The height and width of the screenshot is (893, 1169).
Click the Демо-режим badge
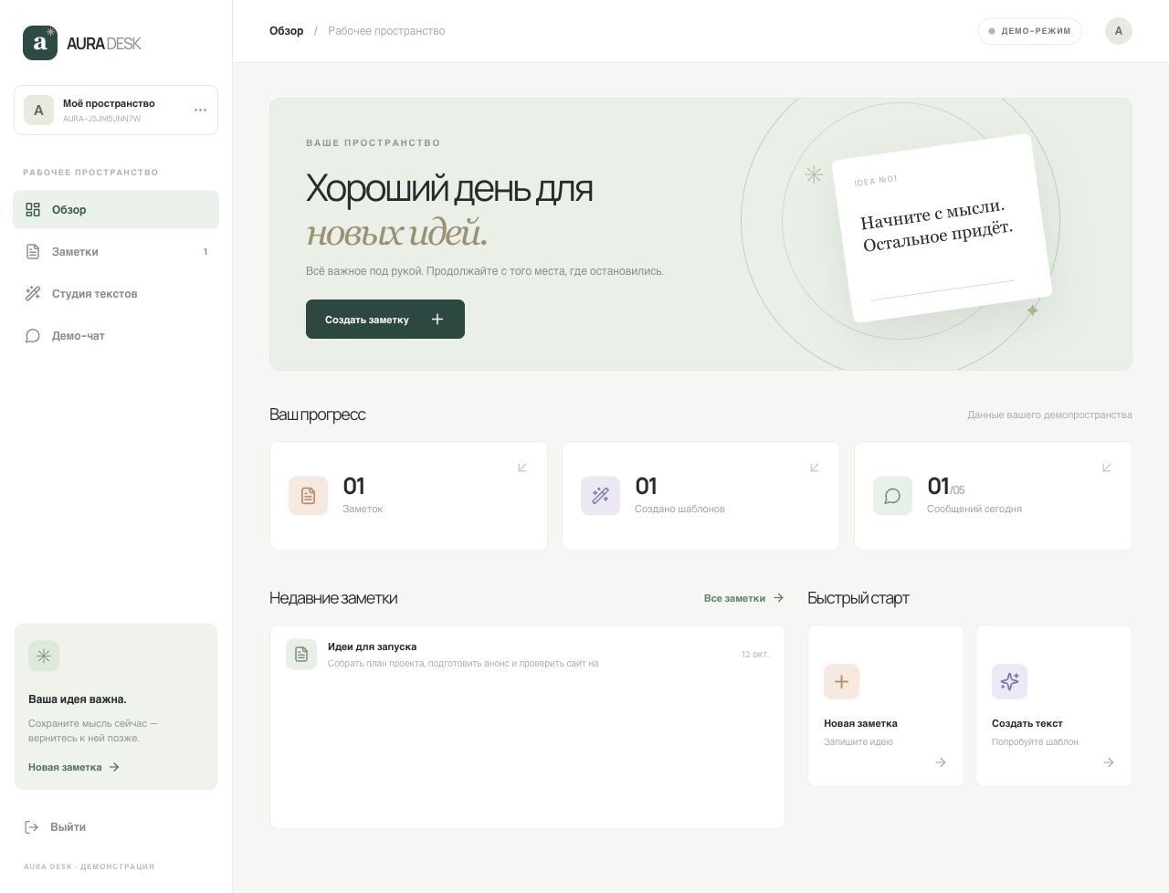pyautogui.click(x=1030, y=31)
